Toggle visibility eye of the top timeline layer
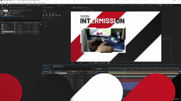The width and height of the screenshot is (181, 101). tap(43, 73)
